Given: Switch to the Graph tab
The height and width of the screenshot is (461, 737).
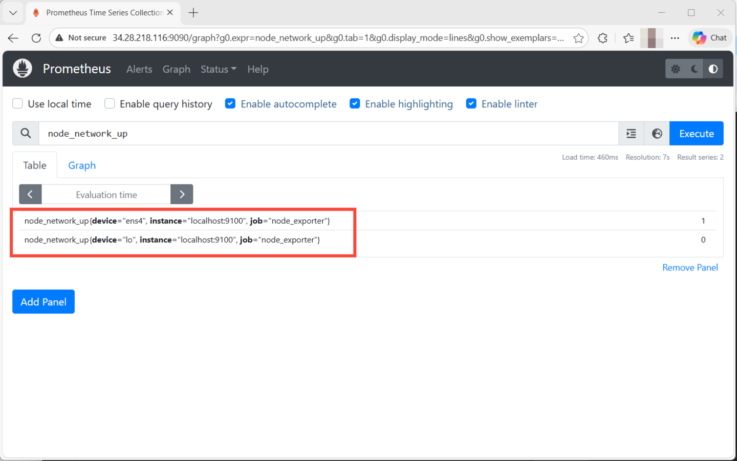Looking at the screenshot, I should 81,165.
